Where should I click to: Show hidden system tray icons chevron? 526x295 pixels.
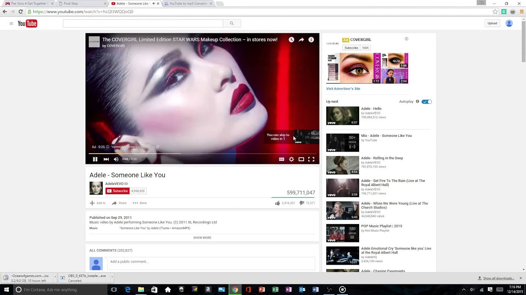point(464,290)
